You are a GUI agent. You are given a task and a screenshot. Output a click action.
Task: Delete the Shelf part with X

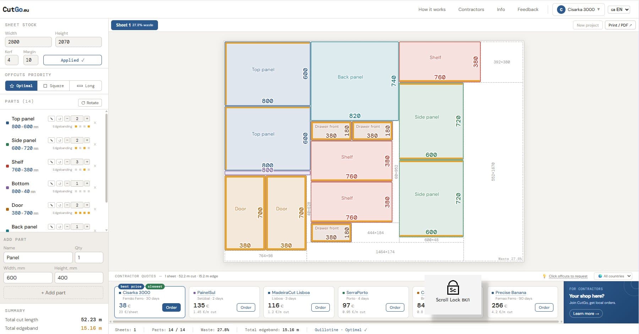tap(95, 166)
